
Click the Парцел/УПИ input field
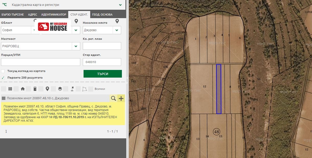tap(41, 62)
